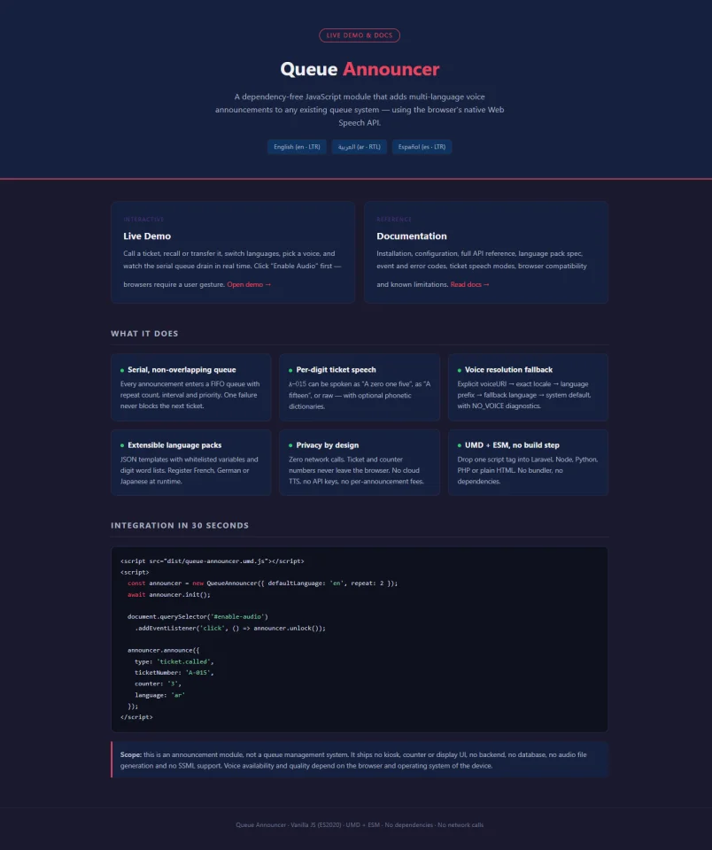Click the green dot beside Serial, non-overlapping queue
712x850 pixels.
122,370
